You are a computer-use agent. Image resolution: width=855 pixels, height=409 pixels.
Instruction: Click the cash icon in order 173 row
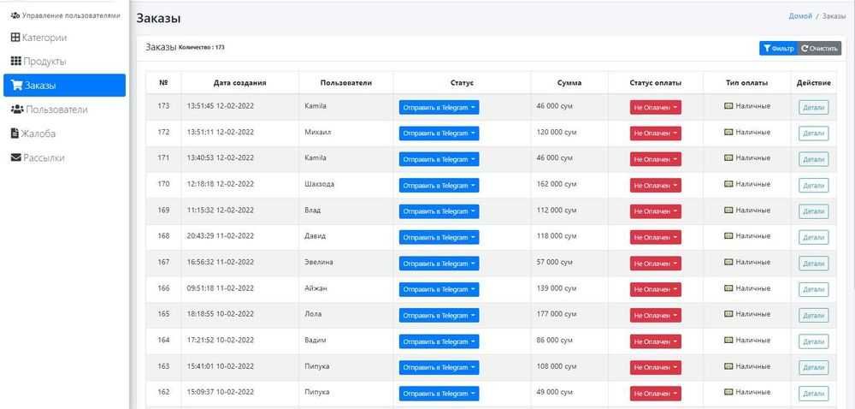pos(728,106)
